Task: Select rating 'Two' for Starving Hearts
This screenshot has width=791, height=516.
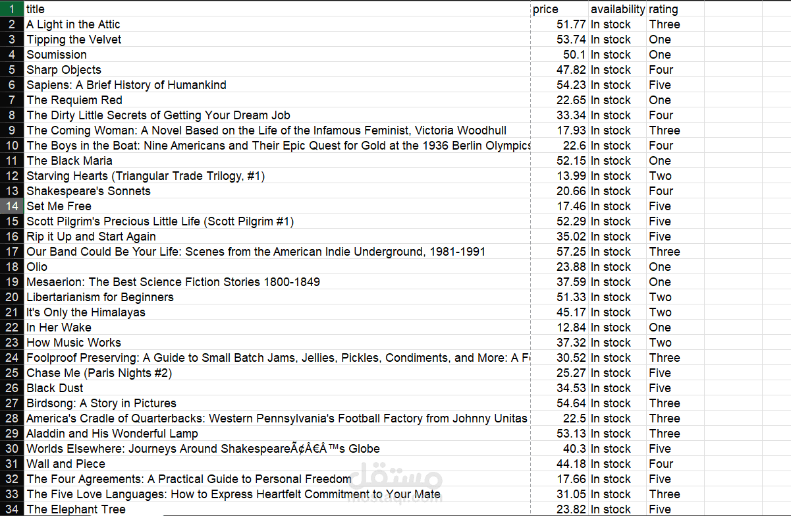Action: (676, 176)
